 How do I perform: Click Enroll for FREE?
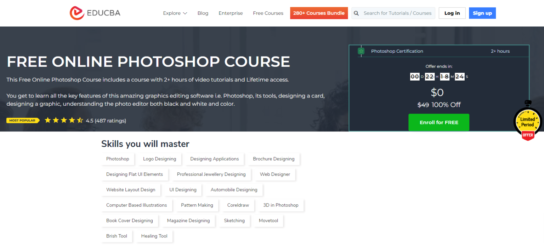click(x=439, y=122)
